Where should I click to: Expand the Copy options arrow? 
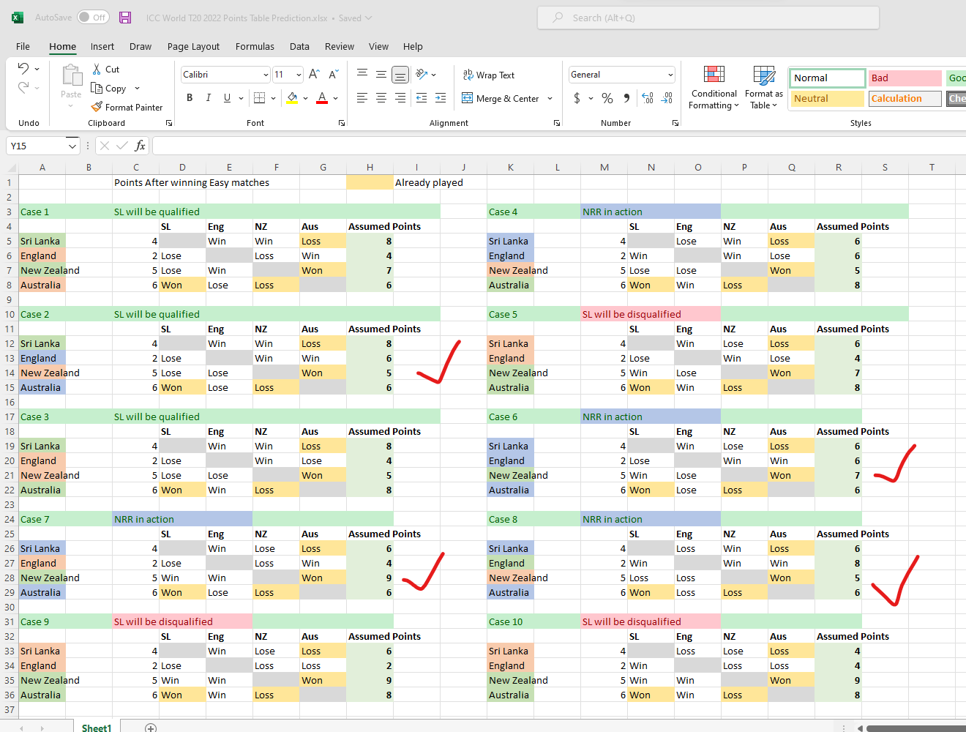click(x=137, y=88)
